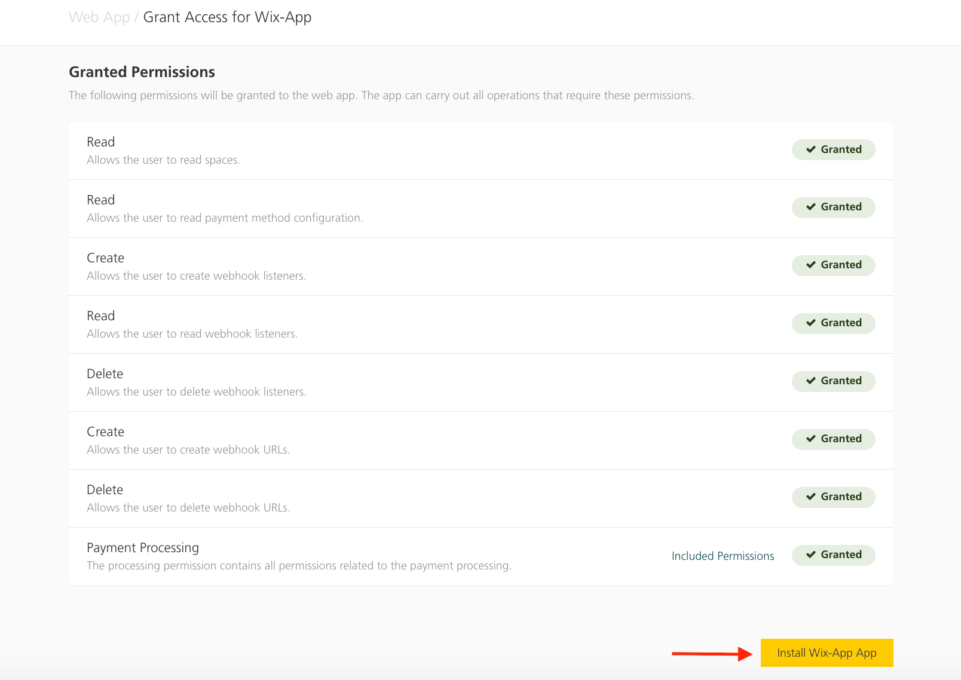Click the checkmark icon on Create webhook URLs badge

click(x=812, y=439)
